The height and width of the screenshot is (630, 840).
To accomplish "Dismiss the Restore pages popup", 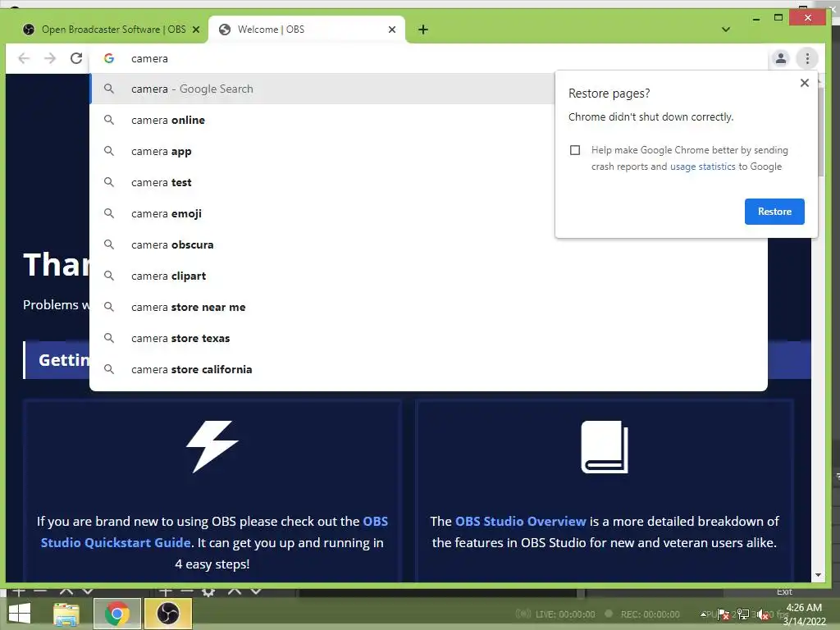I will [804, 83].
